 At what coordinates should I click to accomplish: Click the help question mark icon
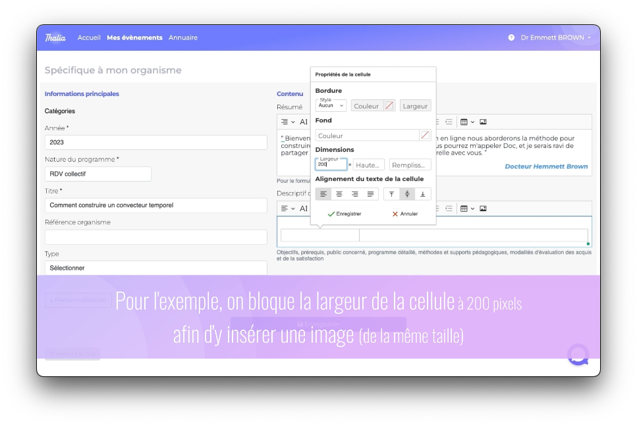coord(511,37)
